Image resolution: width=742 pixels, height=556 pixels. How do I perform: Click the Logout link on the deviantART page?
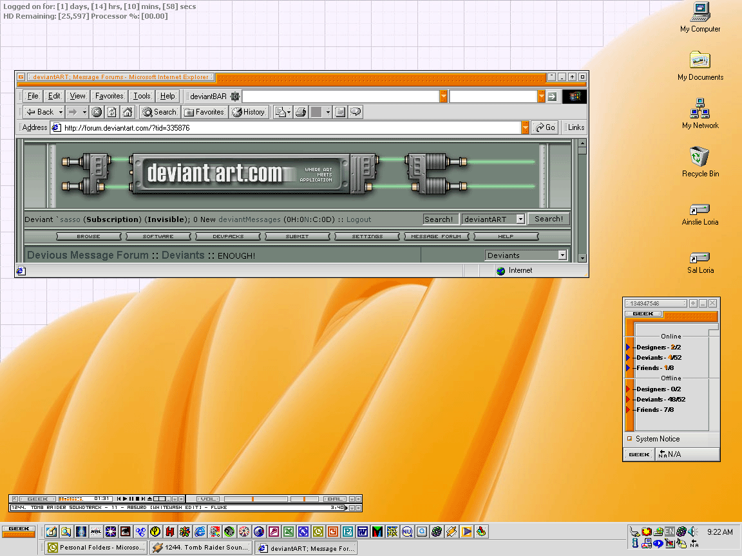pyautogui.click(x=359, y=219)
